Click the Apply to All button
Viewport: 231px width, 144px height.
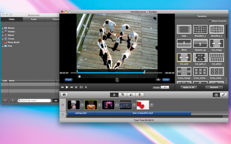(189, 87)
